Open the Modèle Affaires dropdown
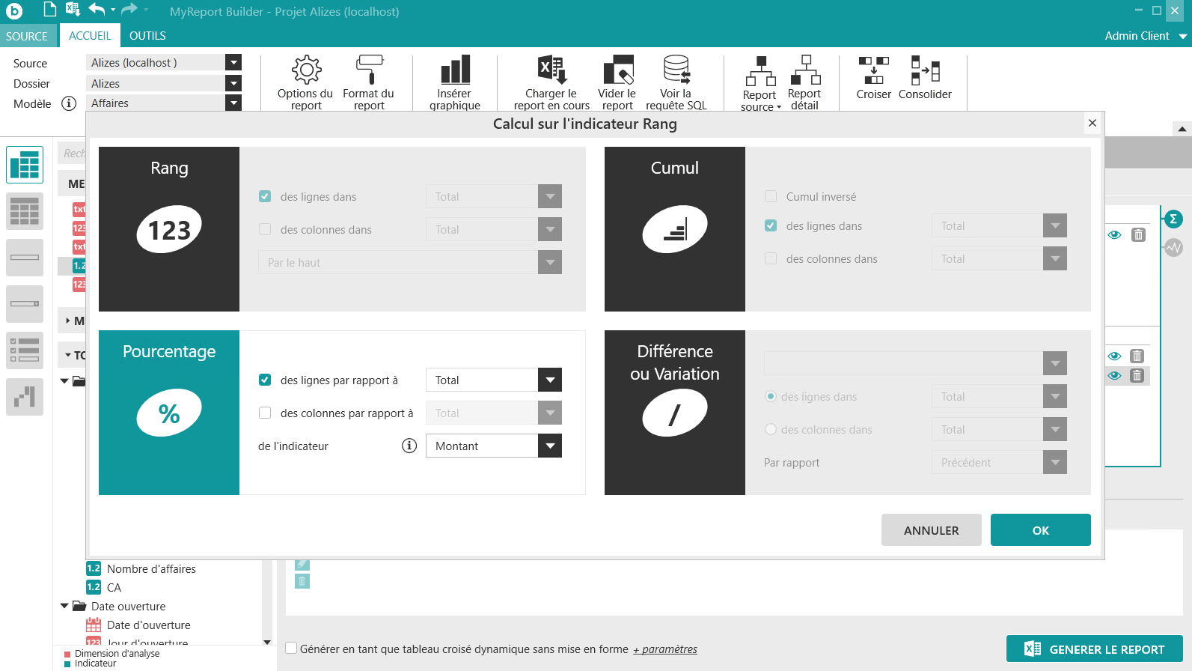 click(233, 103)
